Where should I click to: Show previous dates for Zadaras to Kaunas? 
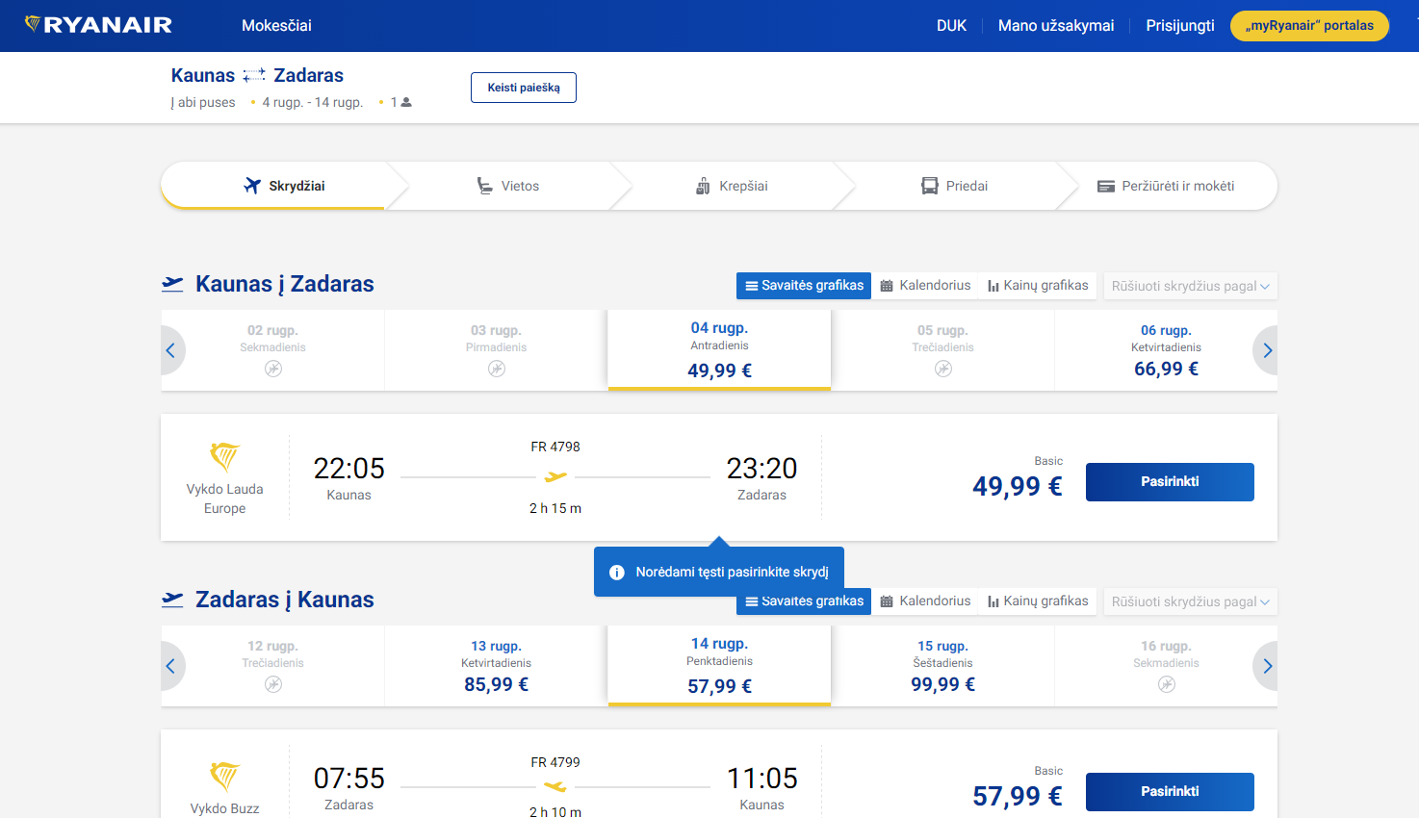(x=171, y=666)
